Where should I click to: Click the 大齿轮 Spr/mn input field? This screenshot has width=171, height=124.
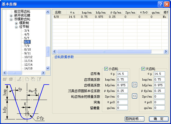click(x=159, y=97)
